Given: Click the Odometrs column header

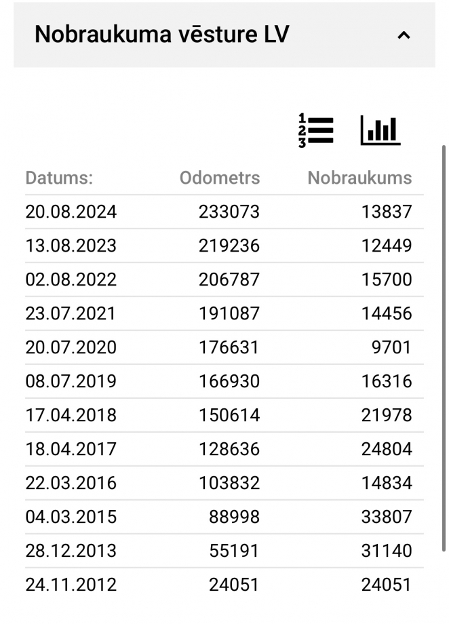Looking at the screenshot, I should click(x=220, y=178).
